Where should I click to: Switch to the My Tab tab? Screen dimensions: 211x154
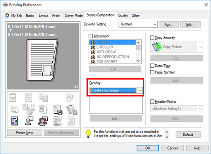[14, 16]
